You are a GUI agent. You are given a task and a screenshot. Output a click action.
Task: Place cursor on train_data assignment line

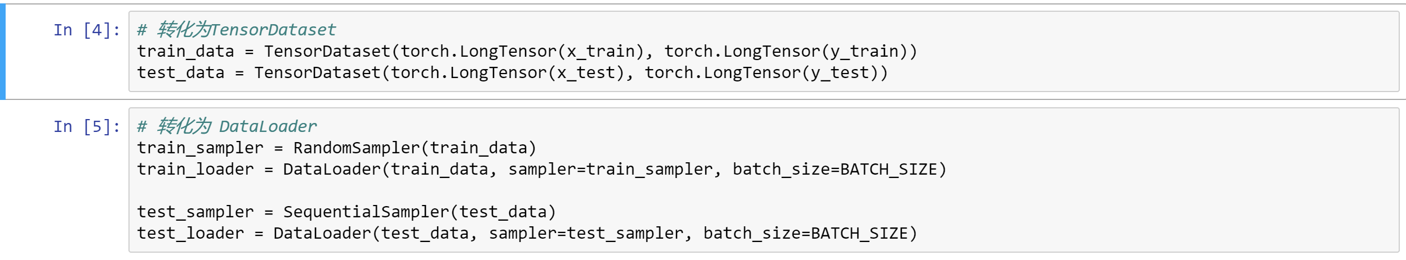pyautogui.click(x=527, y=52)
